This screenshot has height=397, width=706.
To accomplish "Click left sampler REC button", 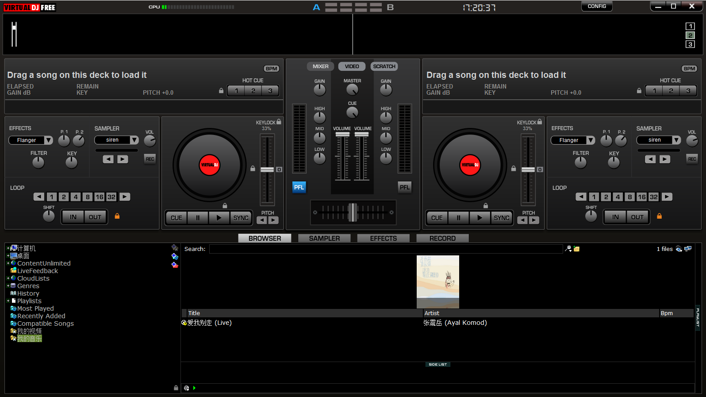I will point(150,159).
